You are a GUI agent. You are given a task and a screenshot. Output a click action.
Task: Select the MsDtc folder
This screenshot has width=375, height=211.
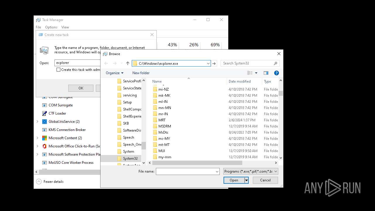[163, 132]
